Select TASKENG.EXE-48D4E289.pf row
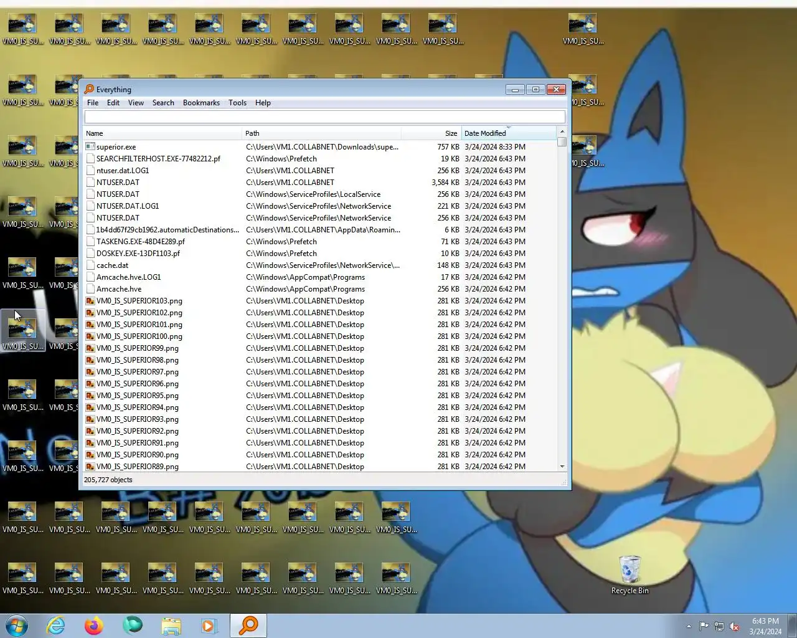797x638 pixels. tap(321, 241)
